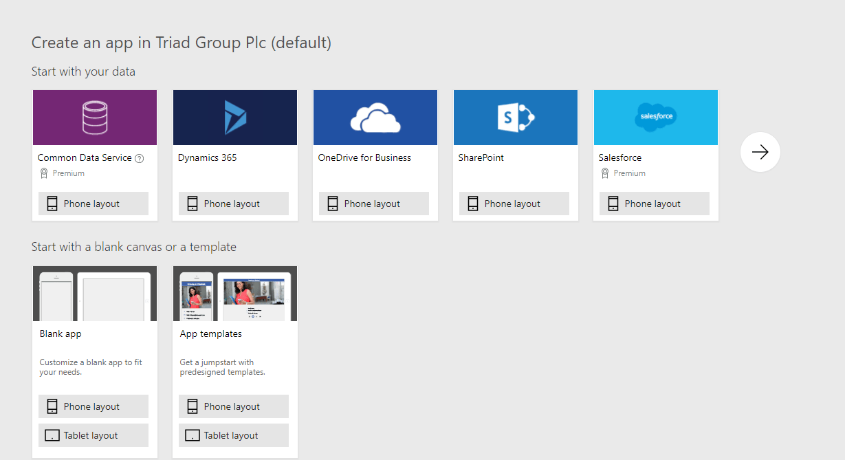Viewport: 845px width, 460px height.
Task: Open help icon next to Common Data Service
Action: (x=140, y=158)
